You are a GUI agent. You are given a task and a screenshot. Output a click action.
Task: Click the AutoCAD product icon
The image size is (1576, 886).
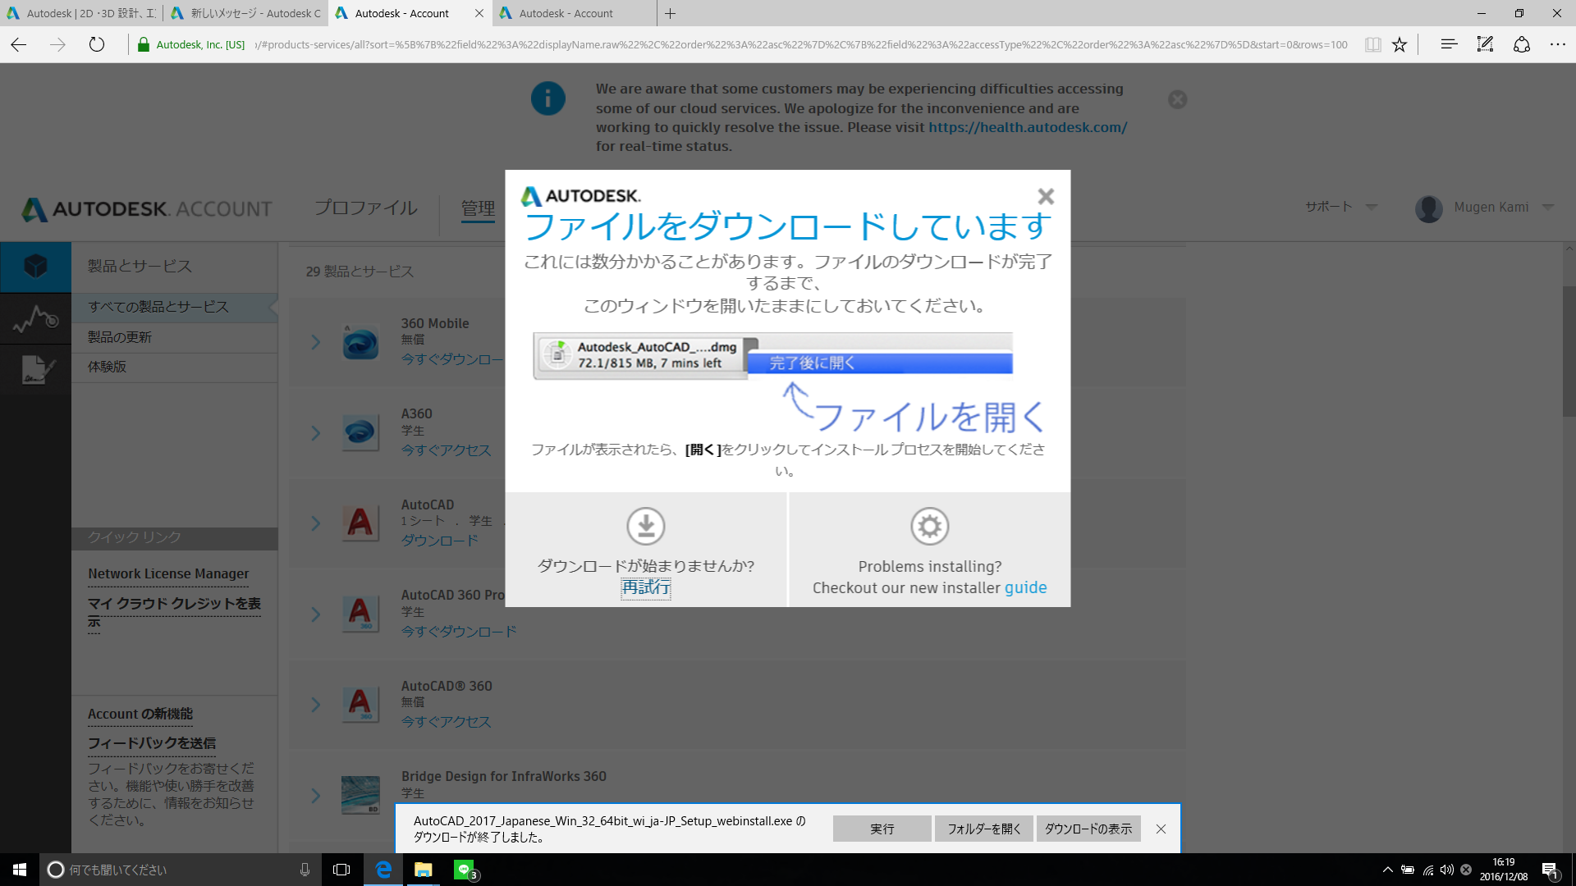click(360, 523)
